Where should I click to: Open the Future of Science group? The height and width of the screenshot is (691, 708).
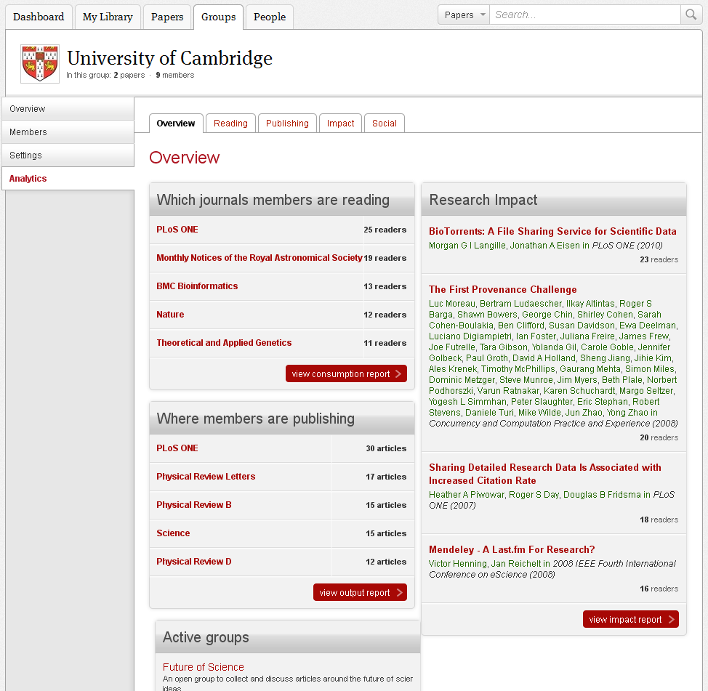pyautogui.click(x=204, y=667)
